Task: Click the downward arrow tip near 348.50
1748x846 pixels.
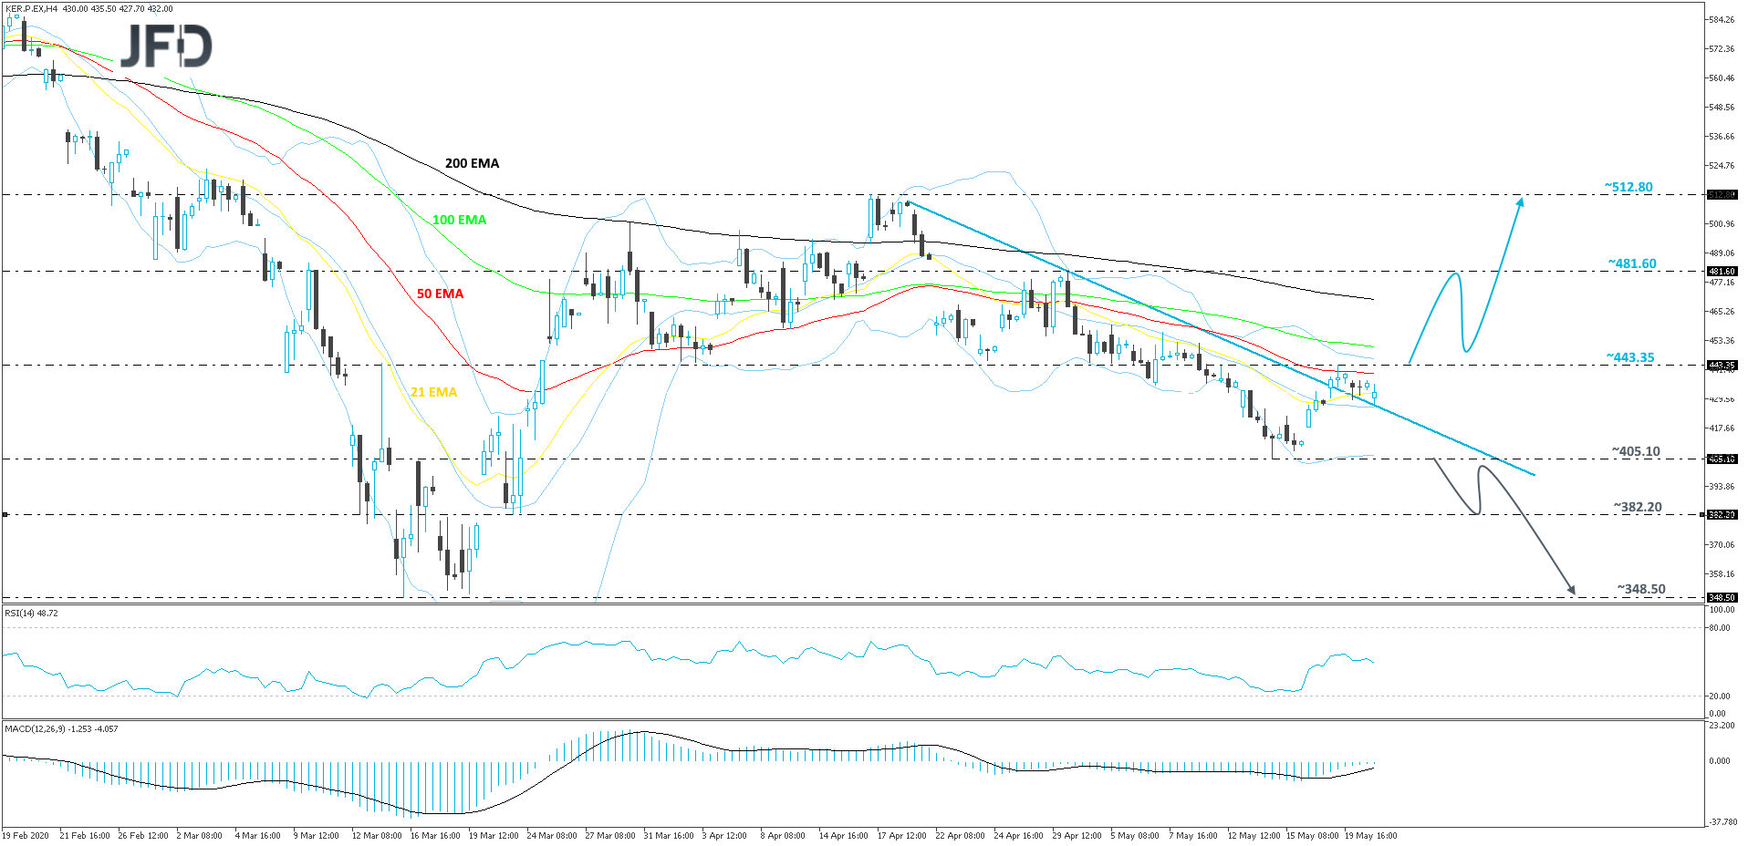Action: [1571, 592]
